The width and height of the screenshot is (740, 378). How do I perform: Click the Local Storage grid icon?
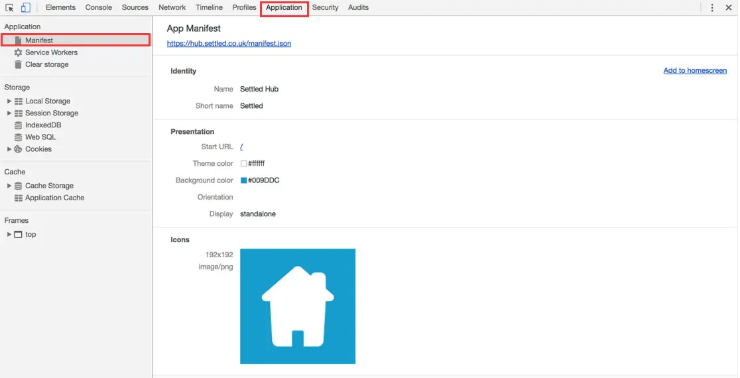click(19, 101)
